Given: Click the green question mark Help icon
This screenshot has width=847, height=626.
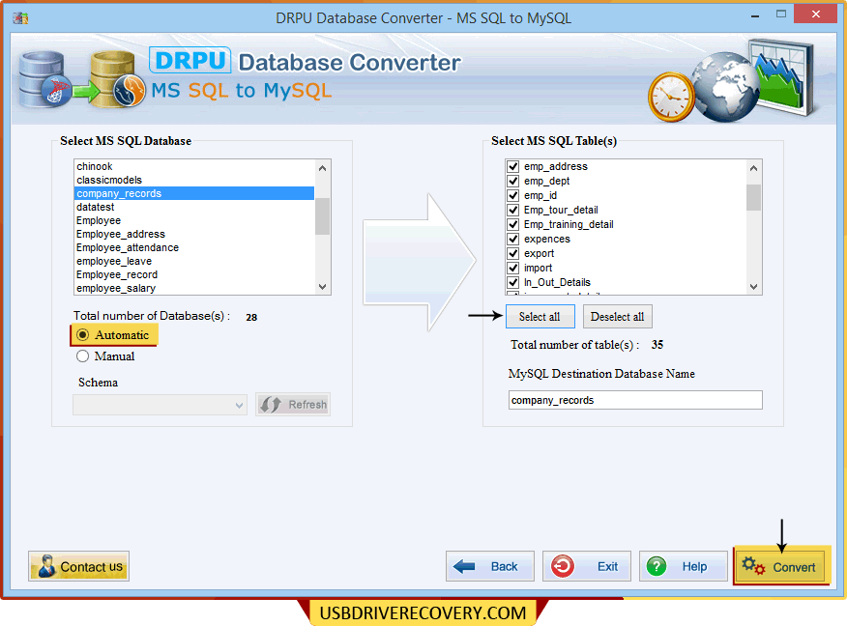Looking at the screenshot, I should [657, 566].
